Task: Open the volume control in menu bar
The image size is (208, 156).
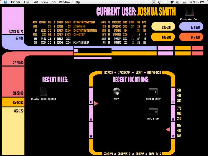Action: tap(177, 2)
